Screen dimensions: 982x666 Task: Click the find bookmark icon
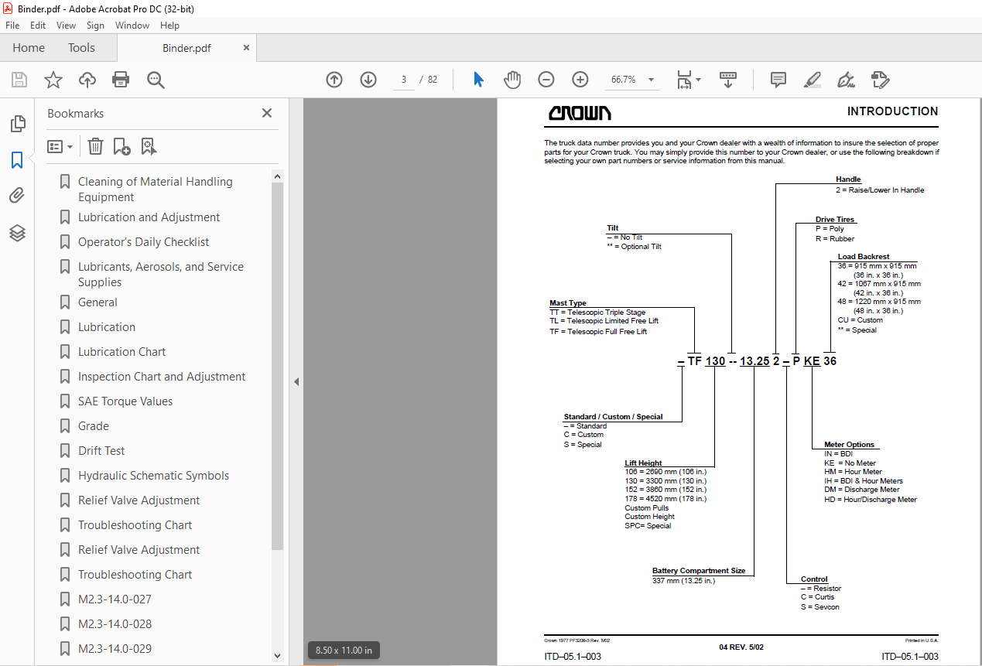pyautogui.click(x=149, y=146)
